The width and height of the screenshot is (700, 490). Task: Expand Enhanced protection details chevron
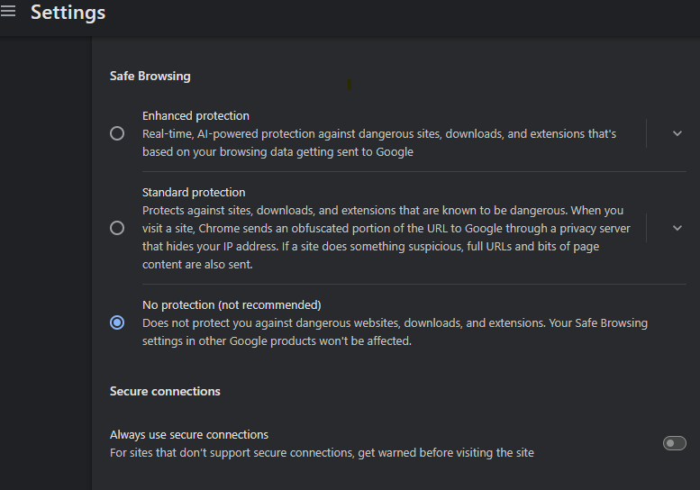[x=677, y=133]
